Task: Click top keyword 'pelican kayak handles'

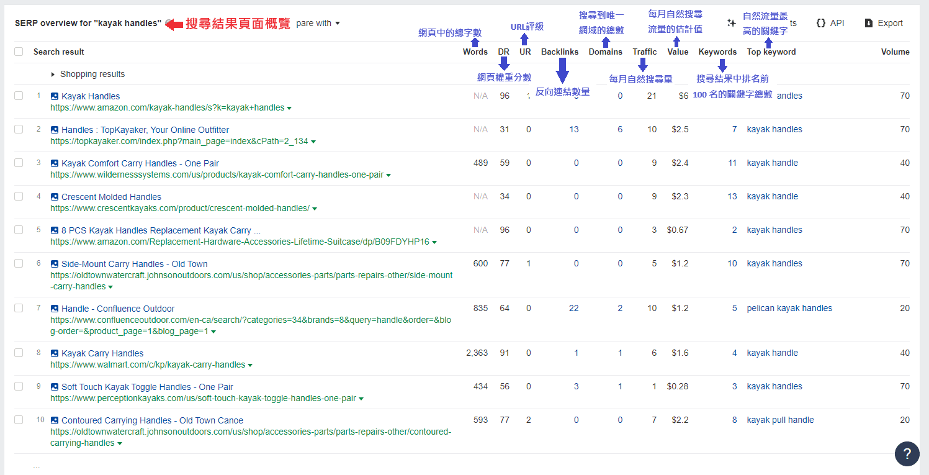Action: pyautogui.click(x=789, y=308)
